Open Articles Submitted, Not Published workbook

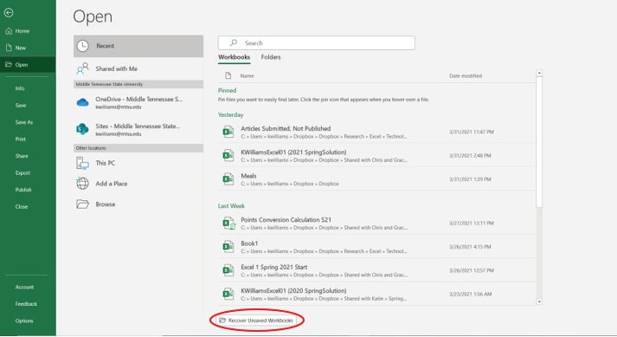286,128
